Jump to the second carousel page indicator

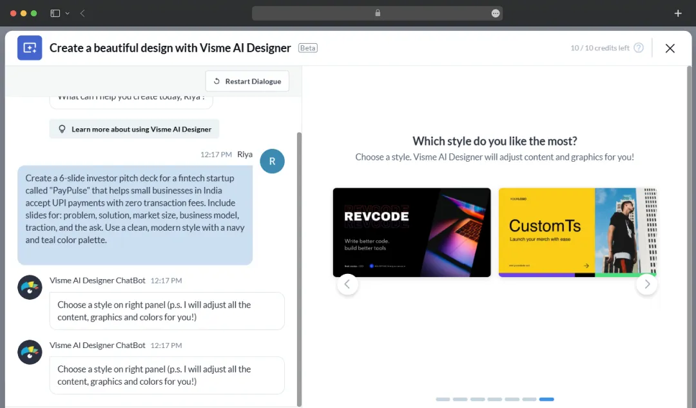point(460,399)
